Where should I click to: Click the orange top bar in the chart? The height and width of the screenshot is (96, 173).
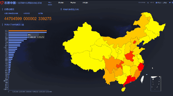[28, 31]
